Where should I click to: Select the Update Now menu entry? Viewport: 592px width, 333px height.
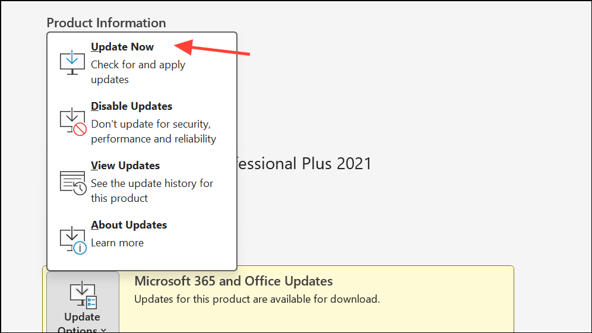coord(142,62)
